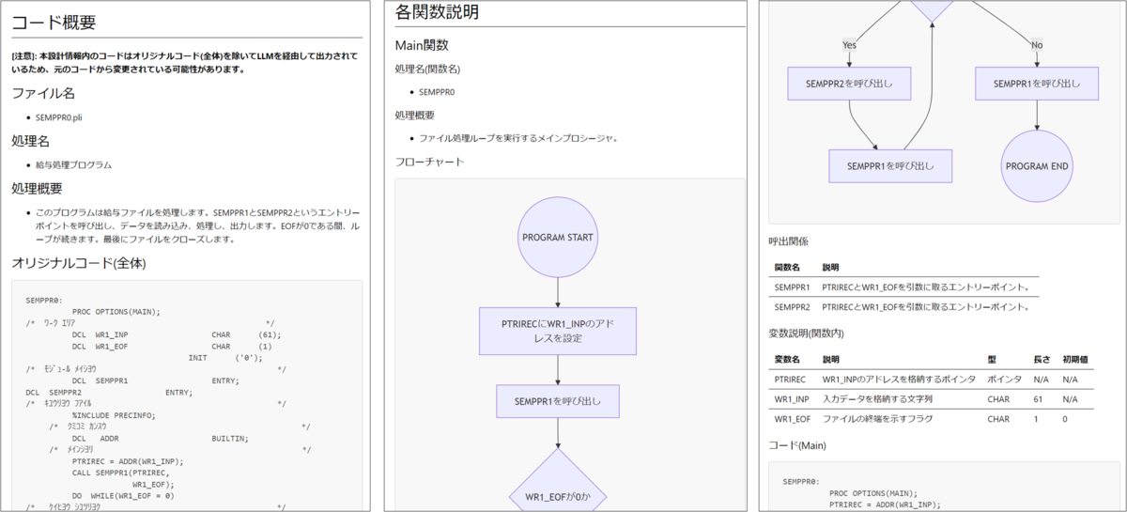Screen dimensions: 1127x512
Task: Click the WR1_INP variable name cell
Action: click(x=793, y=399)
